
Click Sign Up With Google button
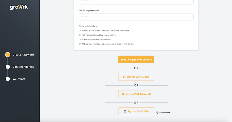coord(136,77)
